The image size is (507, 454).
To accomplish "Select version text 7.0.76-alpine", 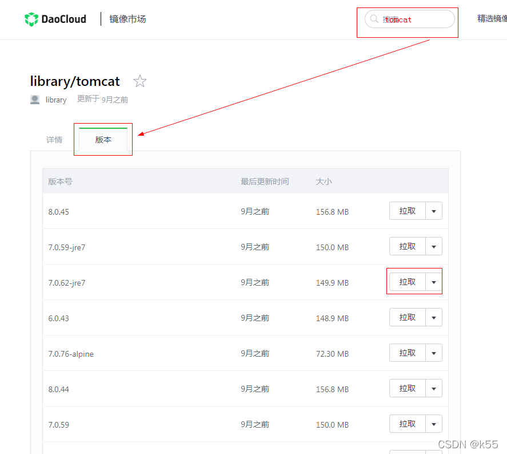I will pyautogui.click(x=71, y=354).
